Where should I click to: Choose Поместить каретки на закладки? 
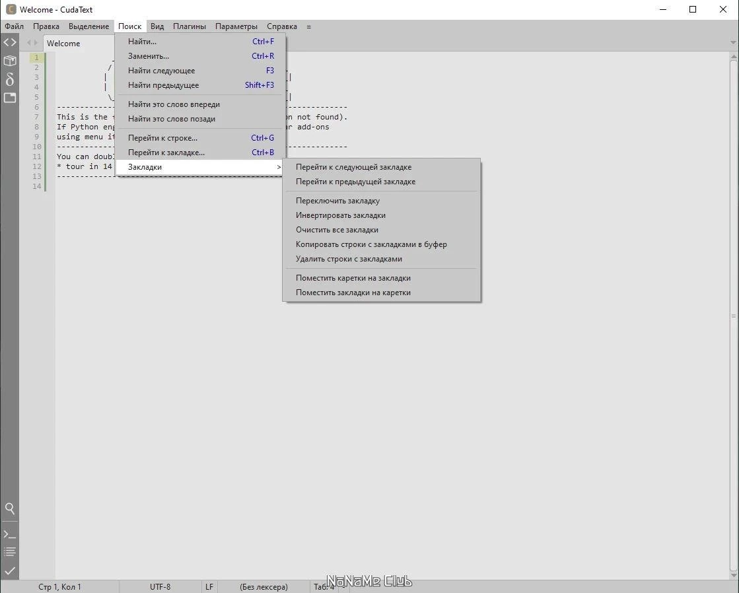(x=381, y=278)
